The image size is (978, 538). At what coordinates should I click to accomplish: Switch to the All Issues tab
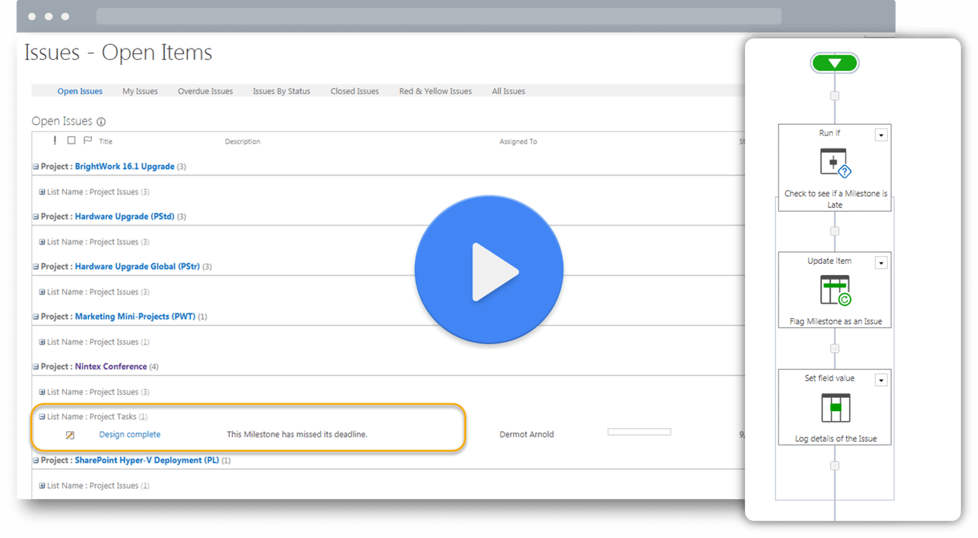tap(509, 91)
